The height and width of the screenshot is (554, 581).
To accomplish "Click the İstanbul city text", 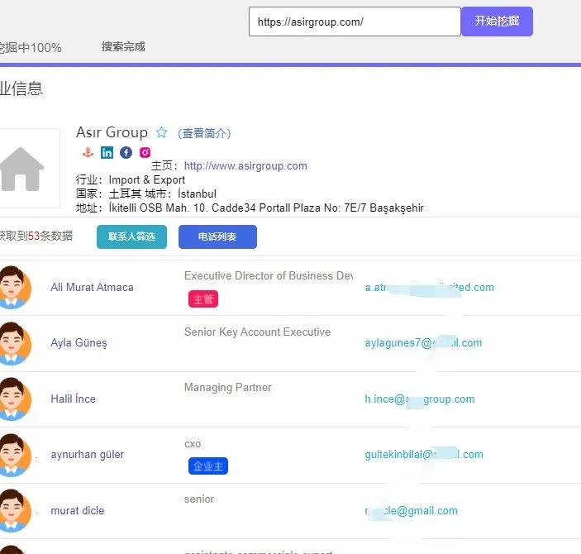I will click(197, 193).
